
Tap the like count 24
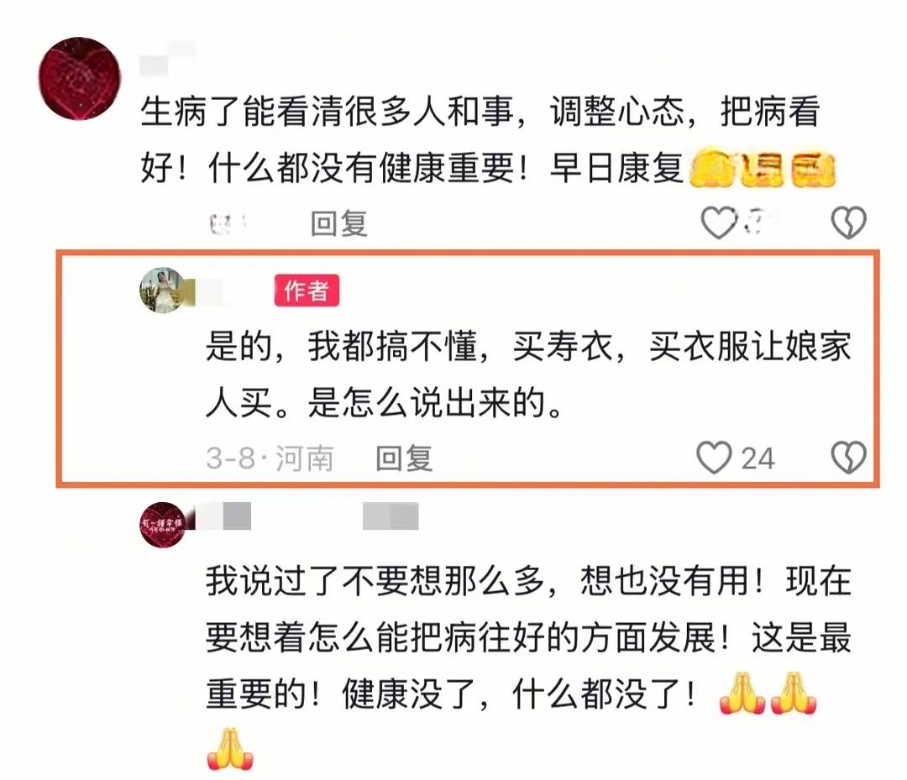pyautogui.click(x=758, y=458)
